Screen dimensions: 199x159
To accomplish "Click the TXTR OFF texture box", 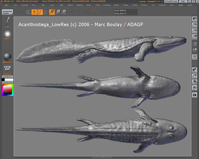I will (7, 68).
